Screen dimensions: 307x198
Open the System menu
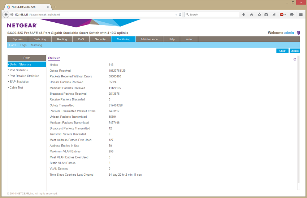(17, 39)
